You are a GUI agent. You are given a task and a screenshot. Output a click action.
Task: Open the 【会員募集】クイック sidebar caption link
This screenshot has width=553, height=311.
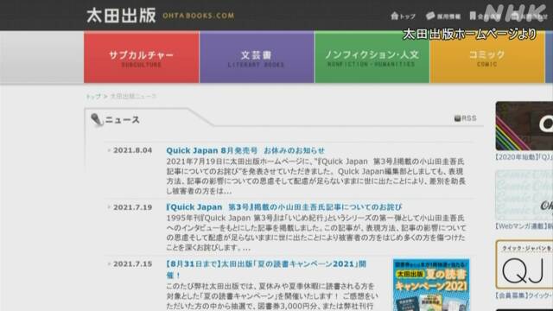point(524,295)
